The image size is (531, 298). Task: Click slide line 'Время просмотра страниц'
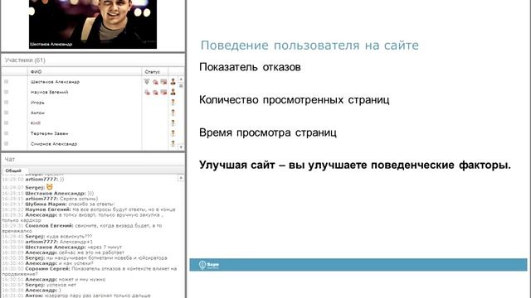tap(268, 132)
